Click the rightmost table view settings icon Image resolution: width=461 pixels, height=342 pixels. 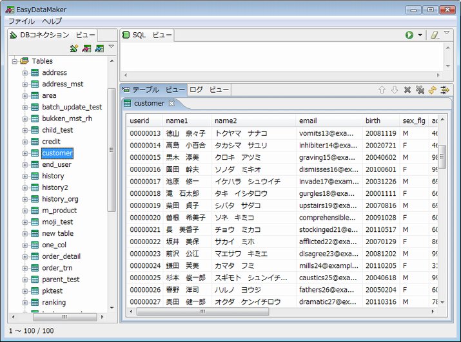coord(445,90)
